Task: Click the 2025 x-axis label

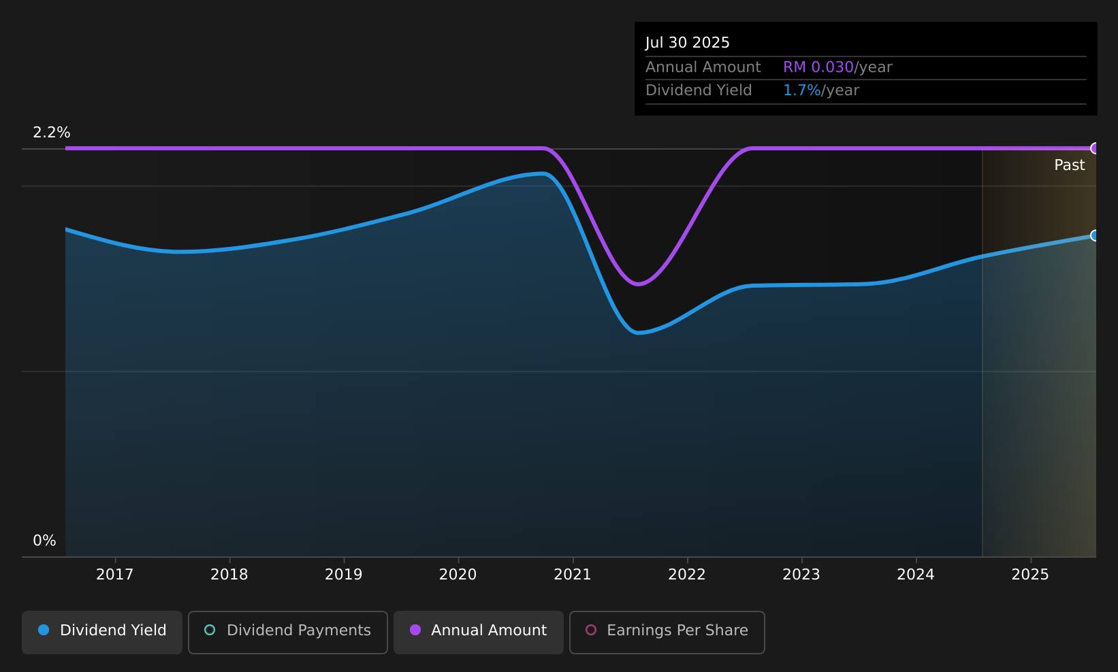Action: click(x=1030, y=575)
